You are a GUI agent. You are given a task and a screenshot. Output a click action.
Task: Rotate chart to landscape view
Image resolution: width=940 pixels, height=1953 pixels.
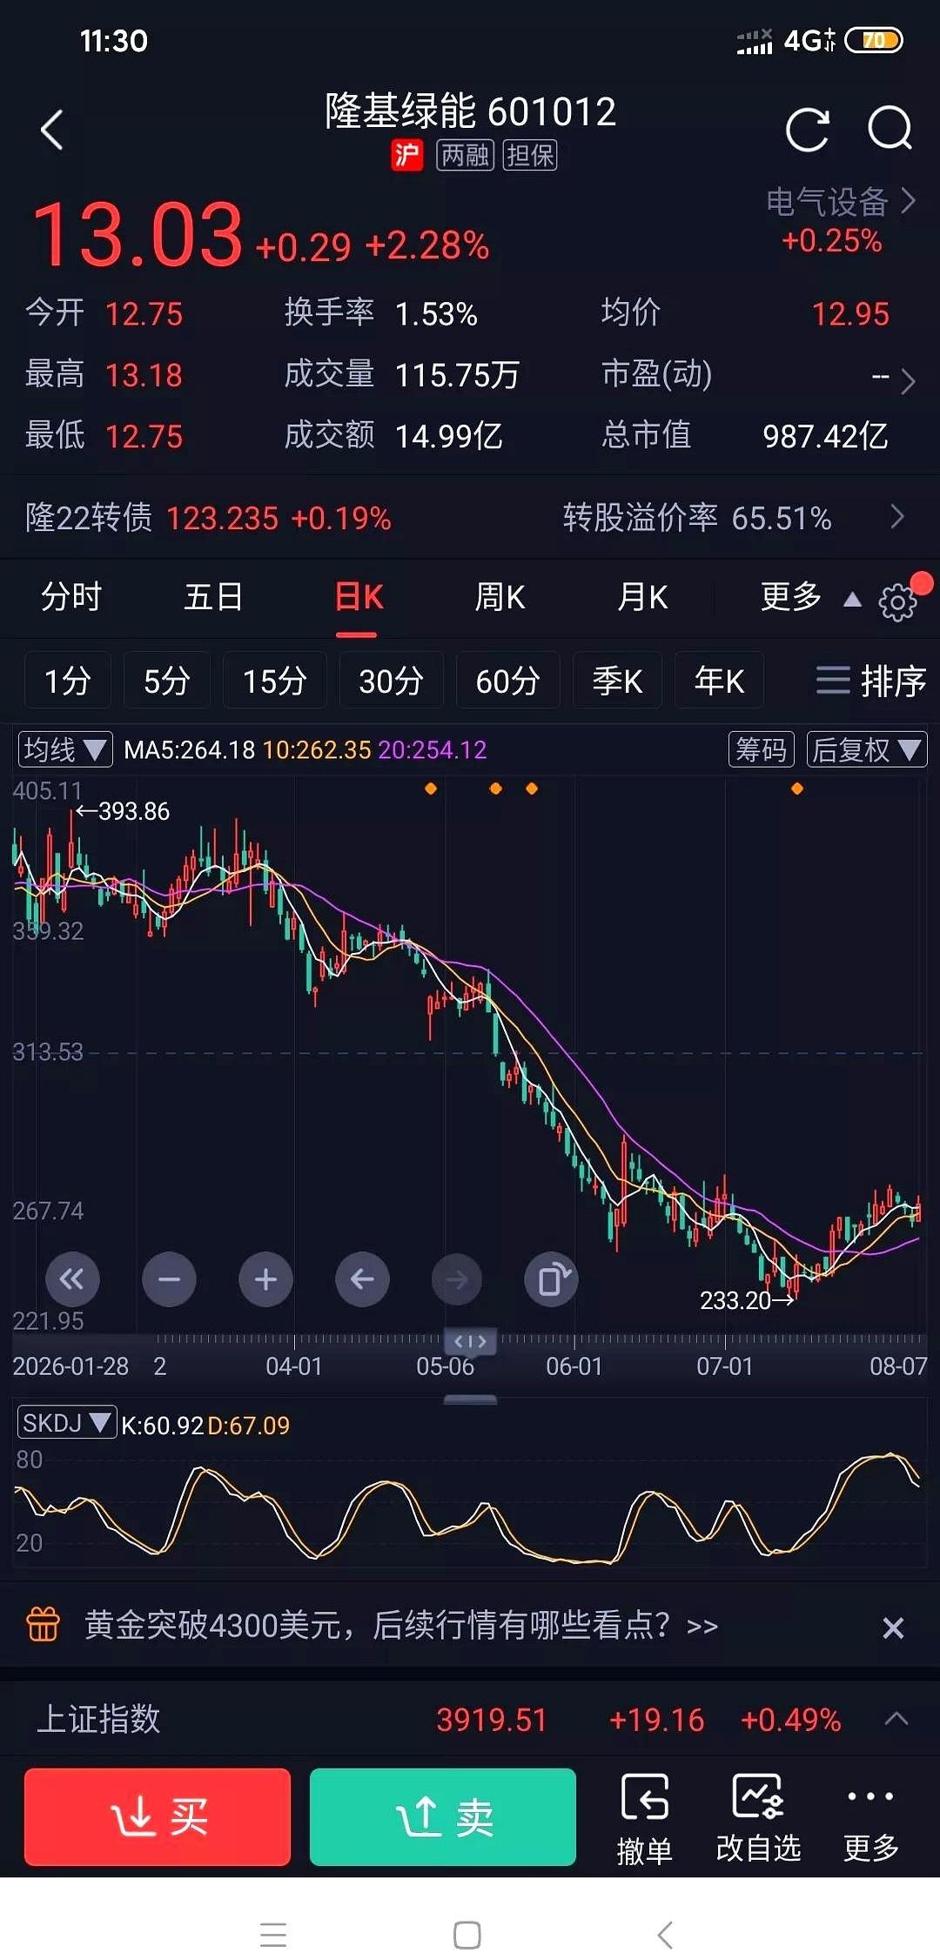click(551, 1279)
